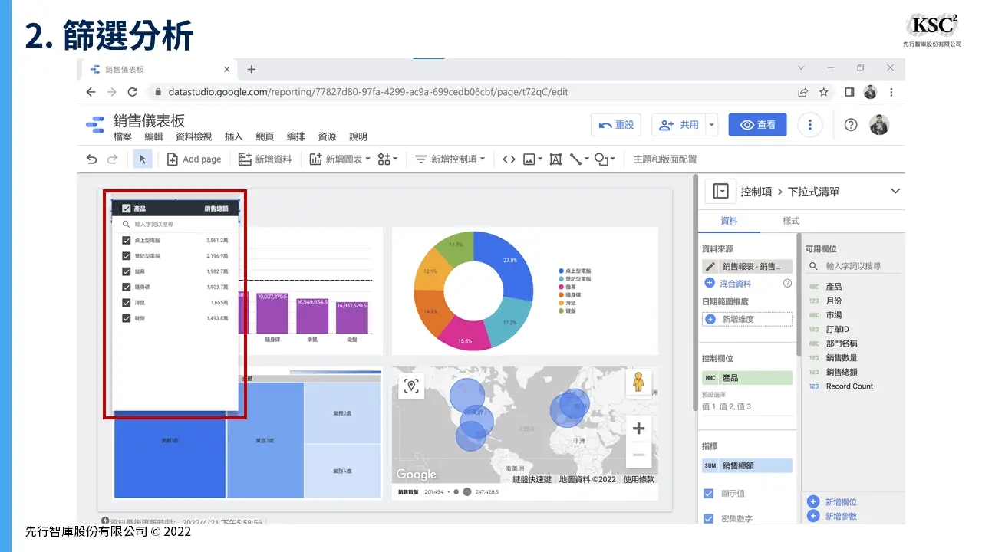Click the help icon beside 混合資料
Image resolution: width=982 pixels, height=552 pixels.
(786, 283)
